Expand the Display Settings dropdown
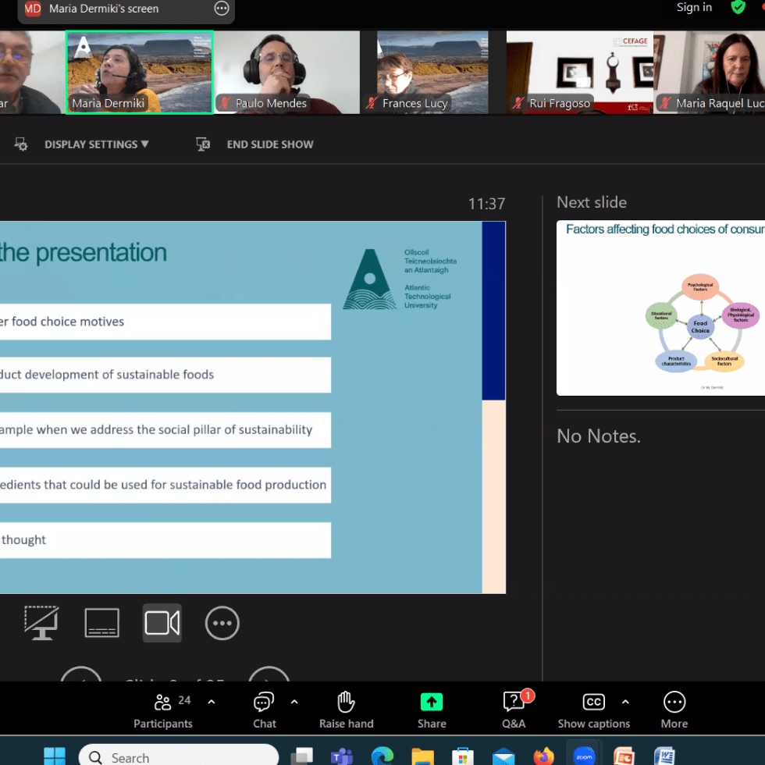This screenshot has height=765, width=765. point(95,144)
